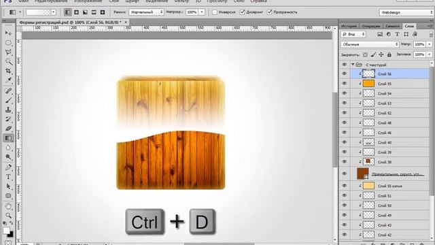Select the Clone Stamp tool
Viewport: 435px width, 245px height.
(x=8, y=110)
